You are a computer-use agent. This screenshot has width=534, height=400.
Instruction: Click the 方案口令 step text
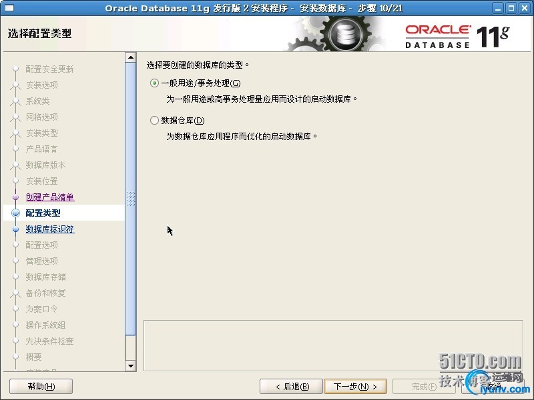42,309
